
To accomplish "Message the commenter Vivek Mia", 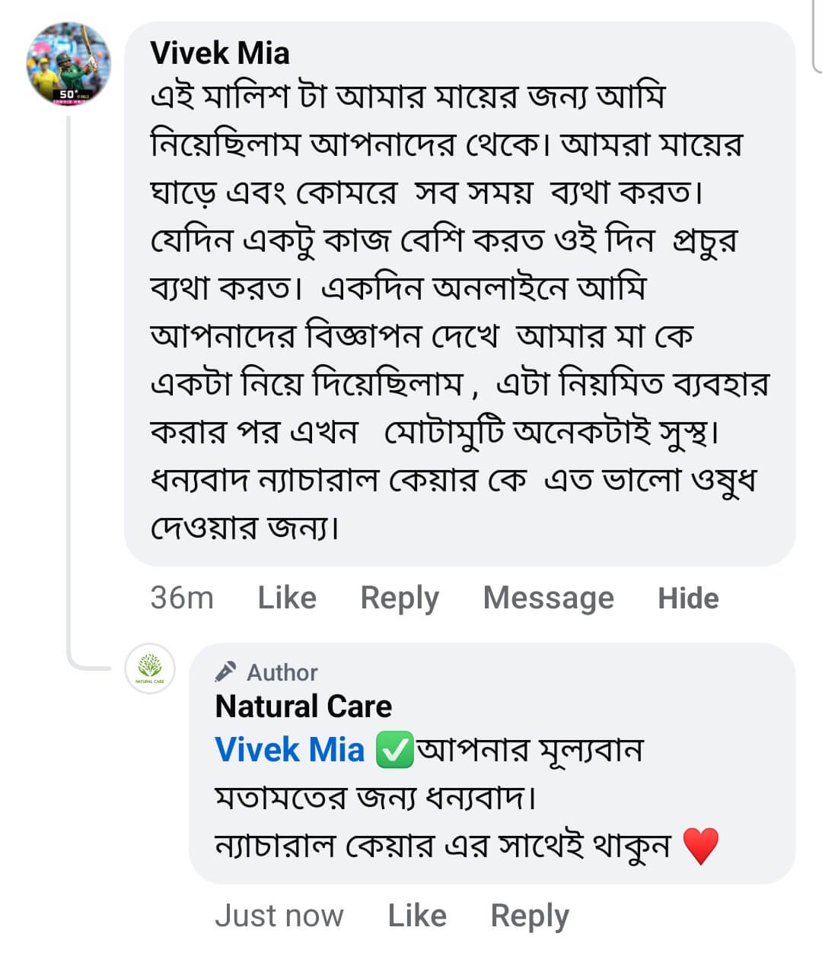I will pyautogui.click(x=548, y=598).
